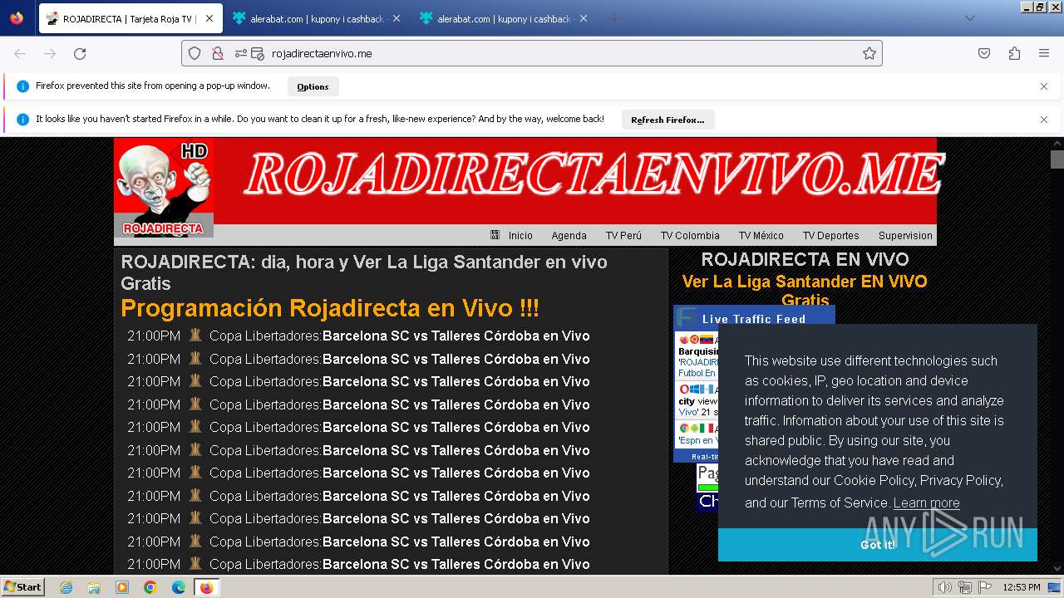
Task: Open the tracking protection shield icon
Action: click(195, 53)
